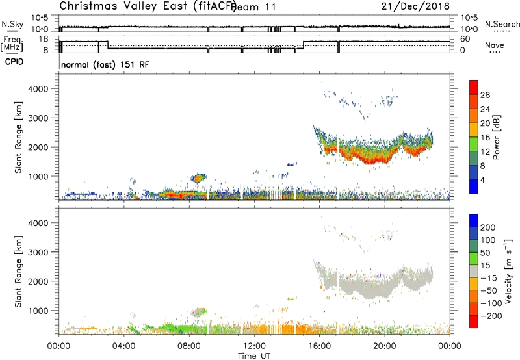
Task: Click the 'Power [dB]' color bar label
Action: tap(497, 137)
